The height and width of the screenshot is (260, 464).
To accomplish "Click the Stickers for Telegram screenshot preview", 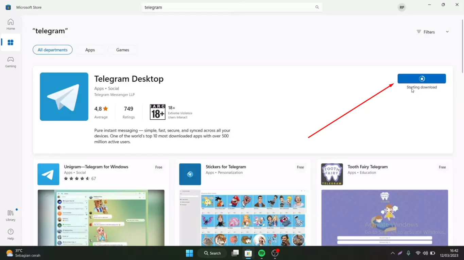I will 243,218.
